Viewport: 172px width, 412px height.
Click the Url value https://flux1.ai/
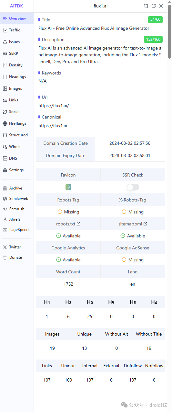(x=54, y=106)
